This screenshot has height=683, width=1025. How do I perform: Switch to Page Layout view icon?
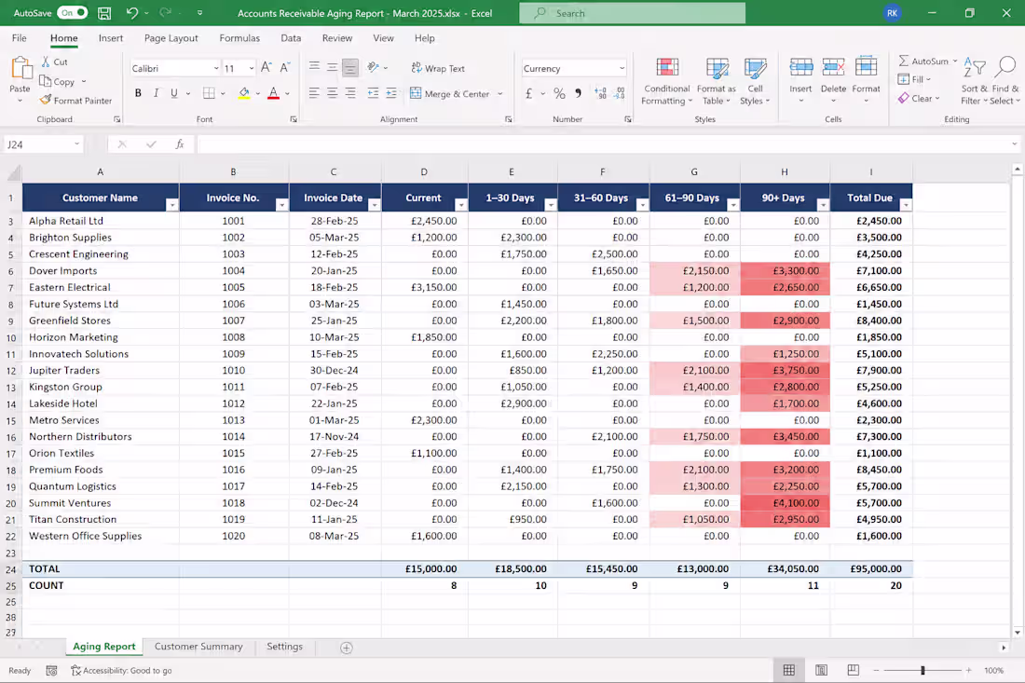click(822, 670)
